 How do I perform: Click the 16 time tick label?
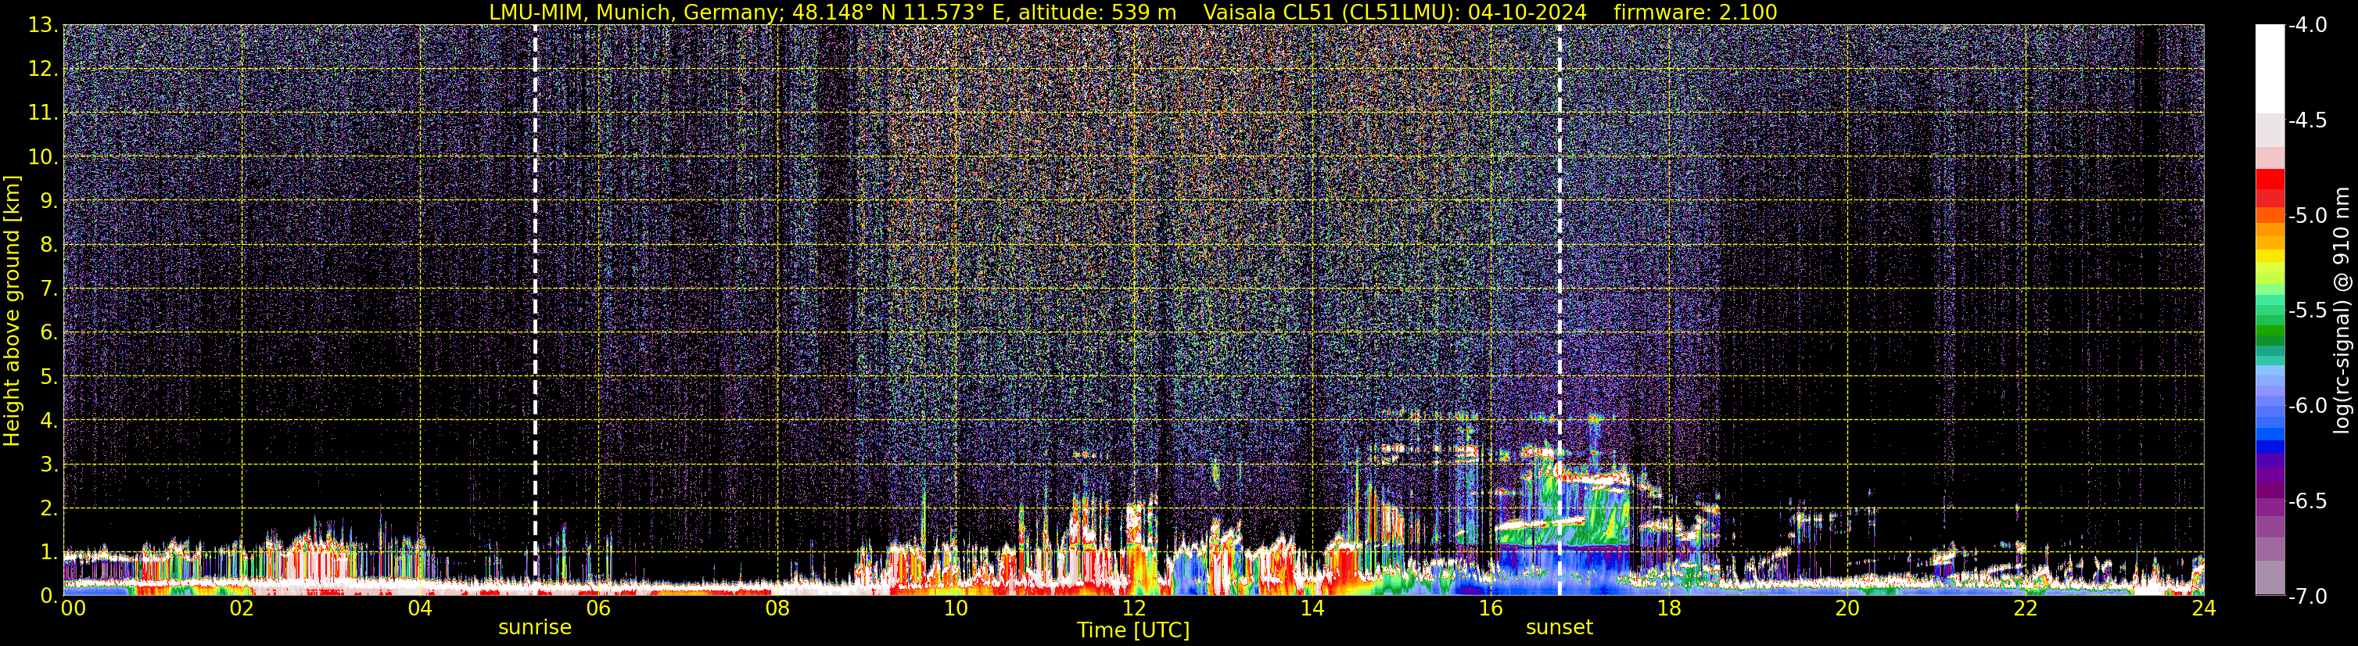(x=1491, y=608)
